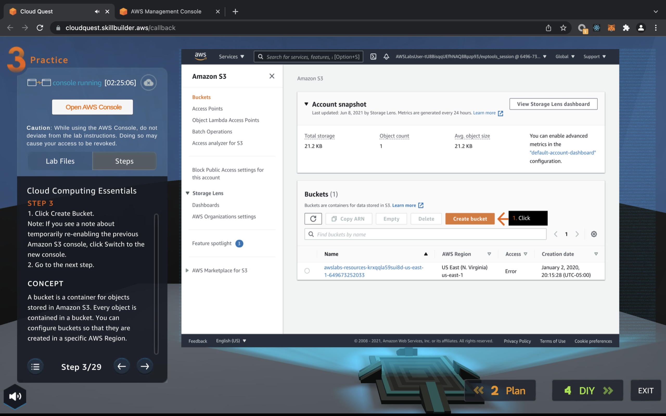666x416 pixels.
Task: Open the Learn more link under Buckets
Action: (x=408, y=205)
